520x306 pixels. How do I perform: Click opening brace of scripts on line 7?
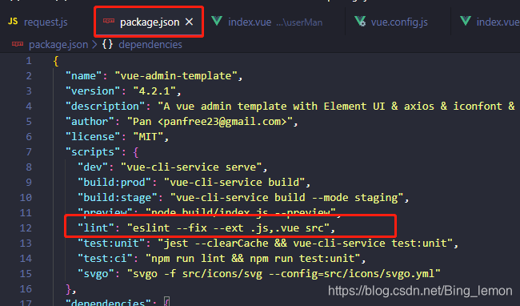tap(136, 152)
